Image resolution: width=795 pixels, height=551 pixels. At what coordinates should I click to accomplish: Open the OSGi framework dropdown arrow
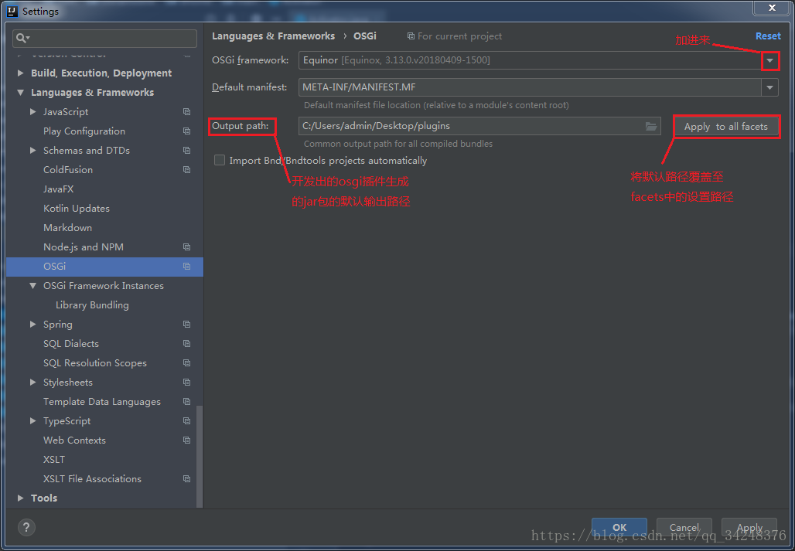click(769, 60)
